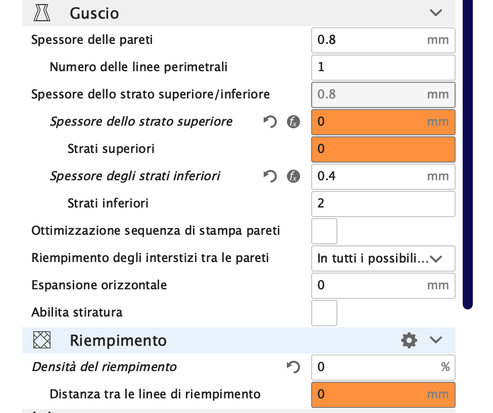The image size is (493, 413).
Task: Collapse the Guscio section chevron
Action: point(436,13)
